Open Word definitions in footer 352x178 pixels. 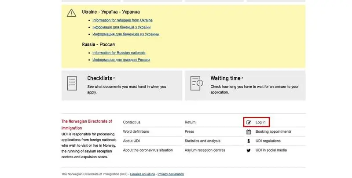pyautogui.click(x=136, y=131)
